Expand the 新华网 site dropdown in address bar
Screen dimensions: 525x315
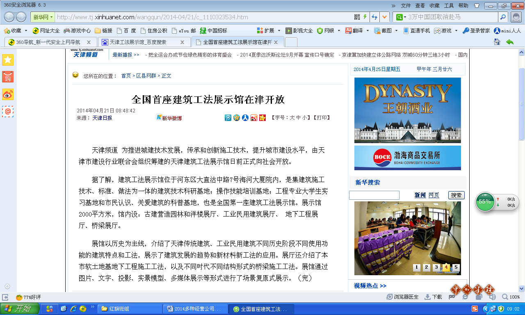coord(52,17)
